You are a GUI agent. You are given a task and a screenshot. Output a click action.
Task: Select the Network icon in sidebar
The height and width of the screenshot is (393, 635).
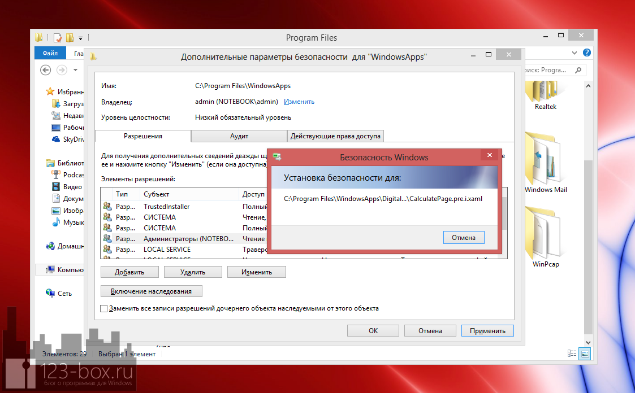tap(50, 293)
